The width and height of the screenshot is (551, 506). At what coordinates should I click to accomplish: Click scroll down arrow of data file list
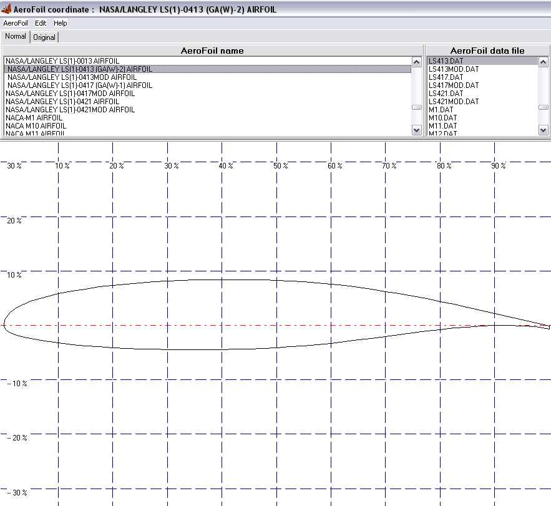(x=543, y=130)
